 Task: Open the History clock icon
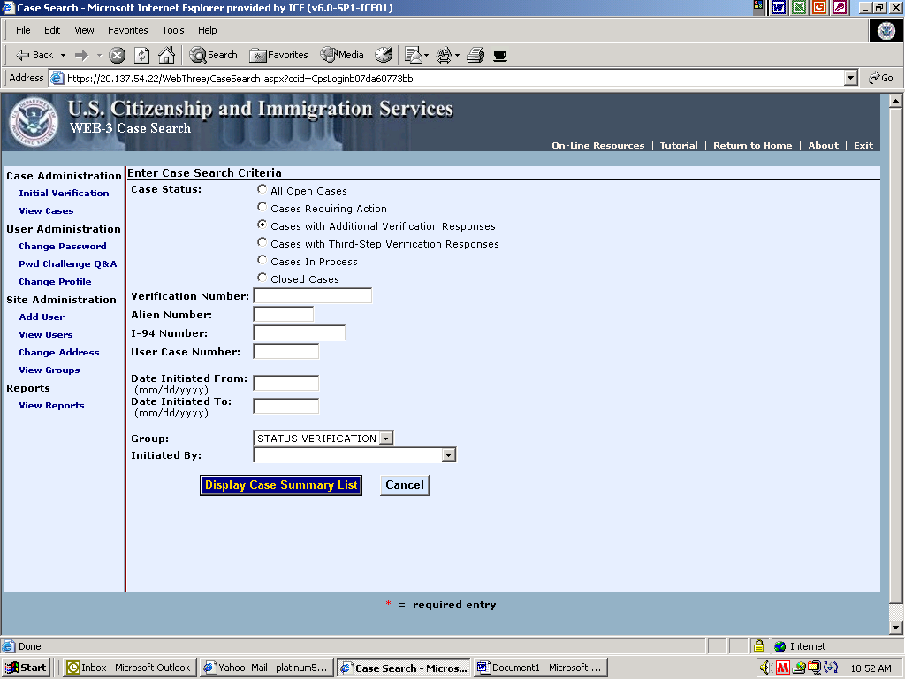(384, 56)
